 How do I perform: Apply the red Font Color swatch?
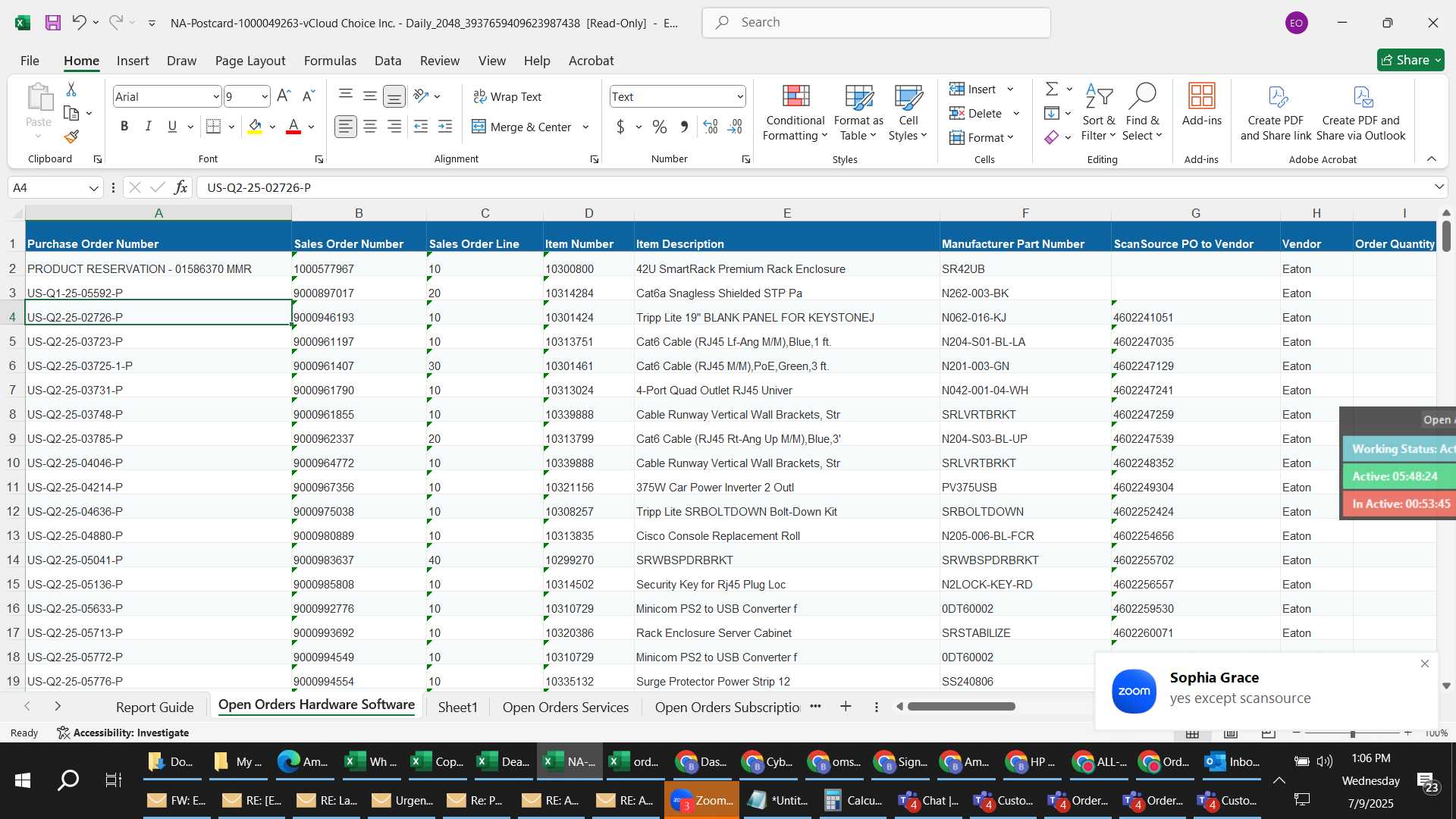click(293, 127)
